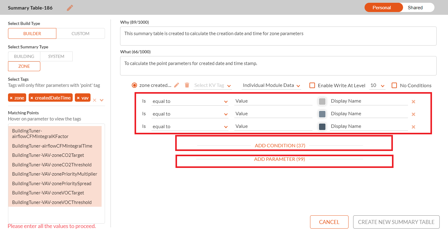448x236 pixels.
Task: Select BuildingTuner-VAV-zonePriorityMultiplier point
Action: pyautogui.click(x=55, y=174)
